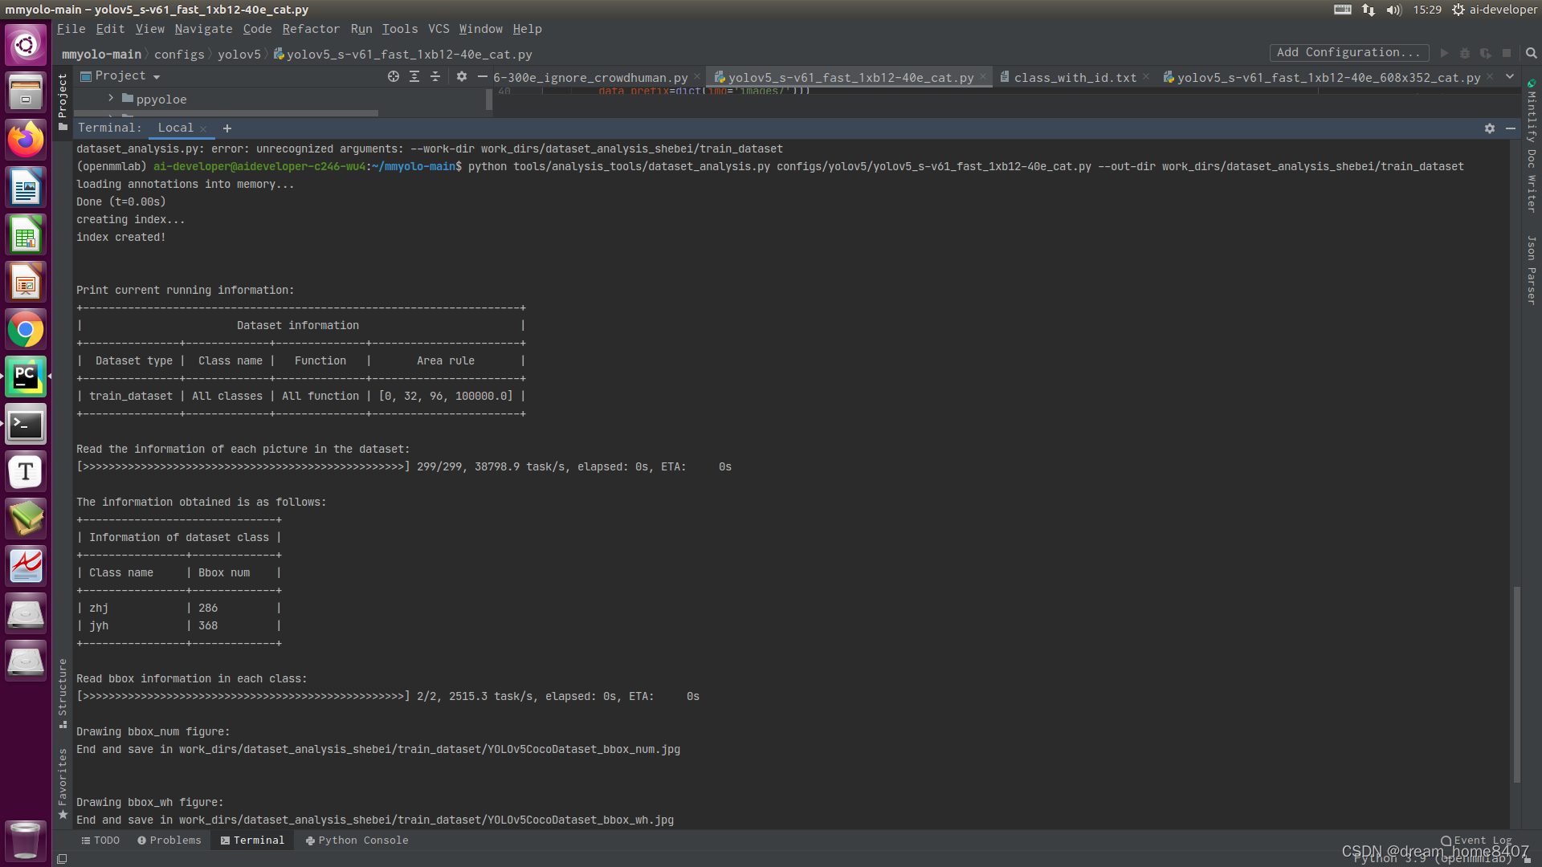
Task: Click the Terminal tool window button
Action: pyautogui.click(x=252, y=840)
